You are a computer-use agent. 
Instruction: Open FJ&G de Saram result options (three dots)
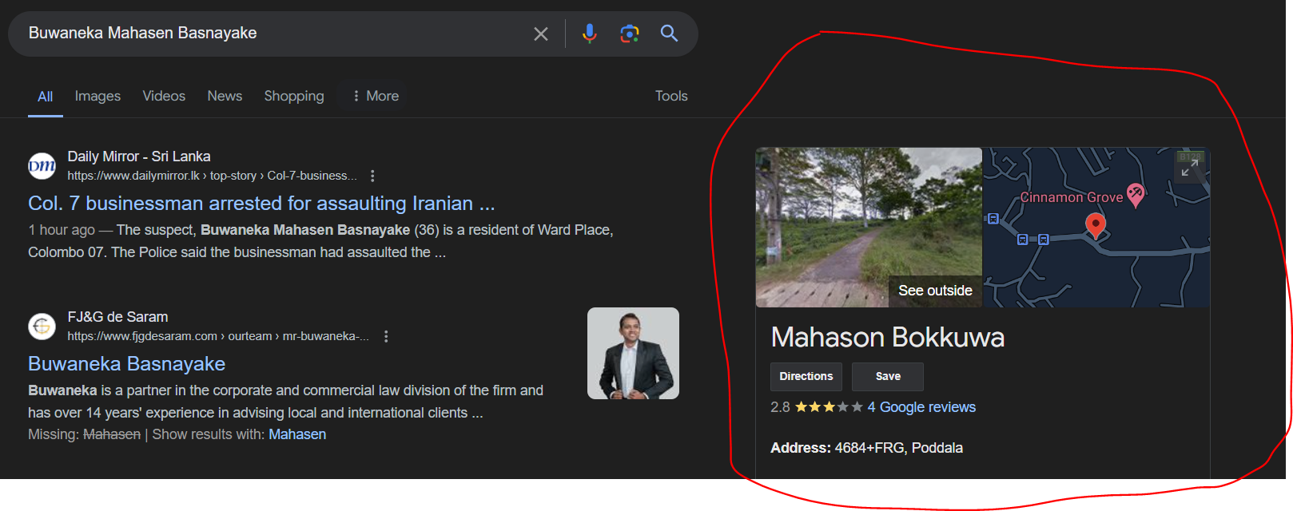(386, 336)
